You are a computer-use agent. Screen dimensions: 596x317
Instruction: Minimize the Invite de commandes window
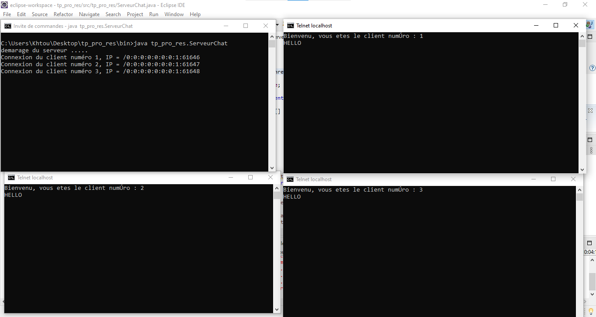tap(226, 26)
